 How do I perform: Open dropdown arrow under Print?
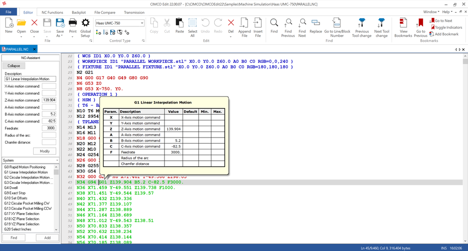click(72, 37)
